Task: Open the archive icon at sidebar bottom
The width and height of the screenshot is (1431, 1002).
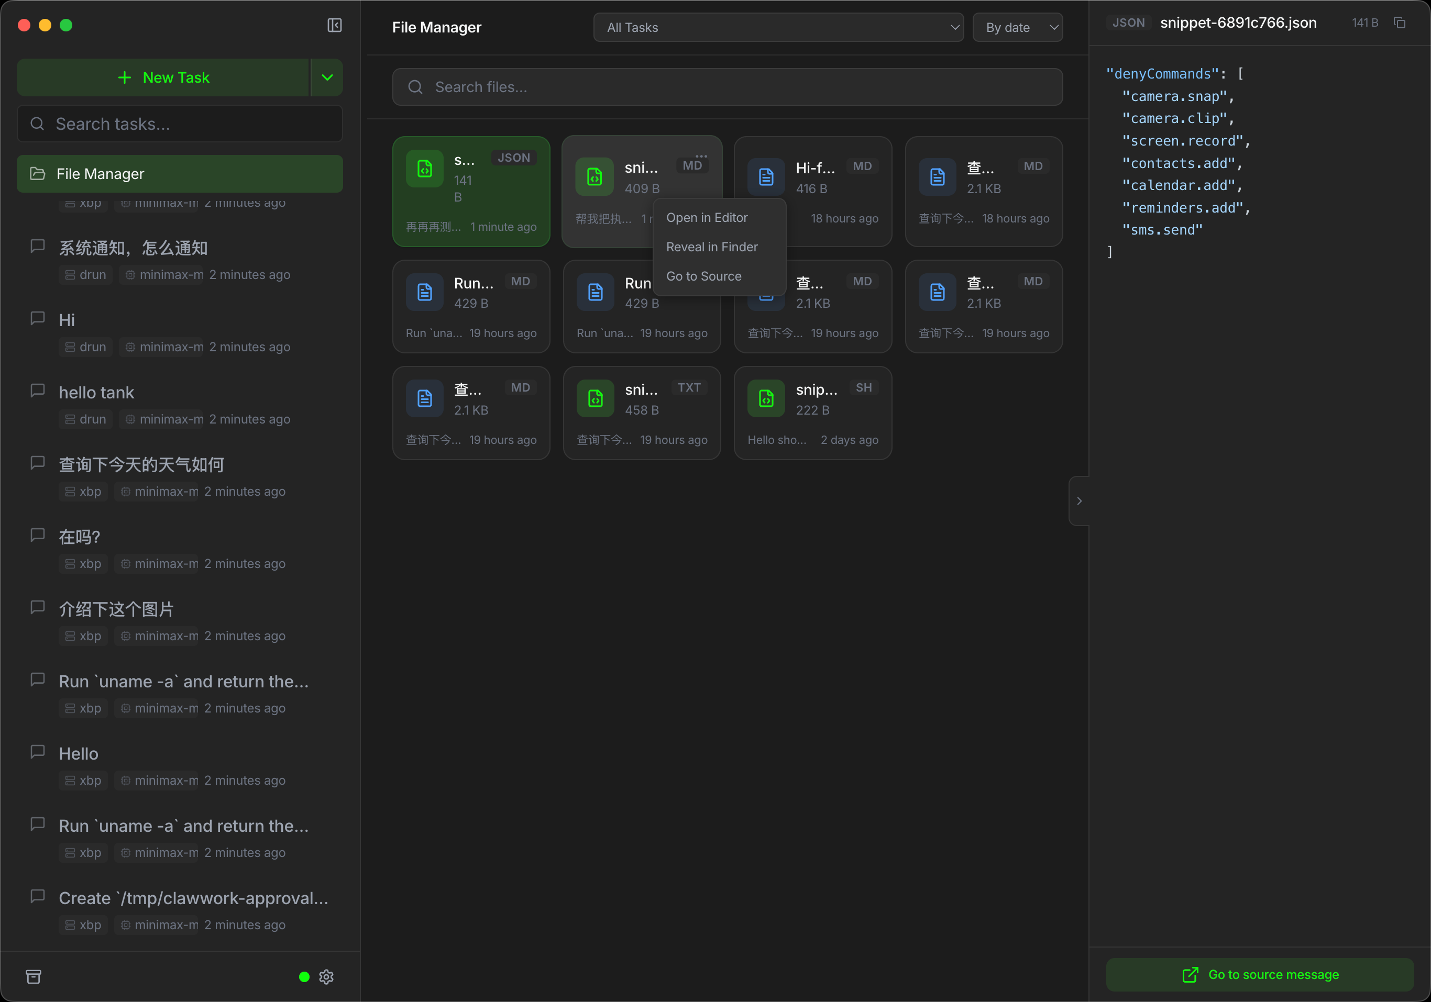Action: pyautogui.click(x=34, y=976)
